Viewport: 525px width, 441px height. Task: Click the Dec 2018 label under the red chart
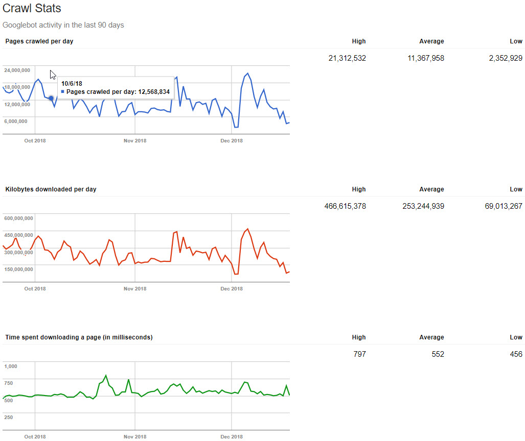[x=232, y=289]
